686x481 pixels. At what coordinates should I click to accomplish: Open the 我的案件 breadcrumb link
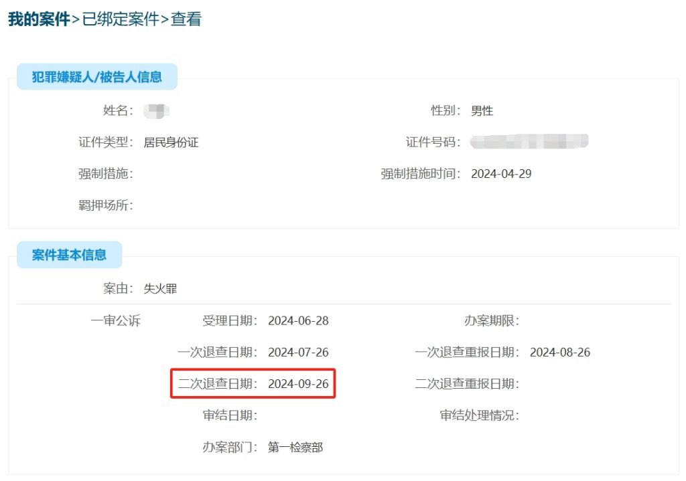(39, 19)
